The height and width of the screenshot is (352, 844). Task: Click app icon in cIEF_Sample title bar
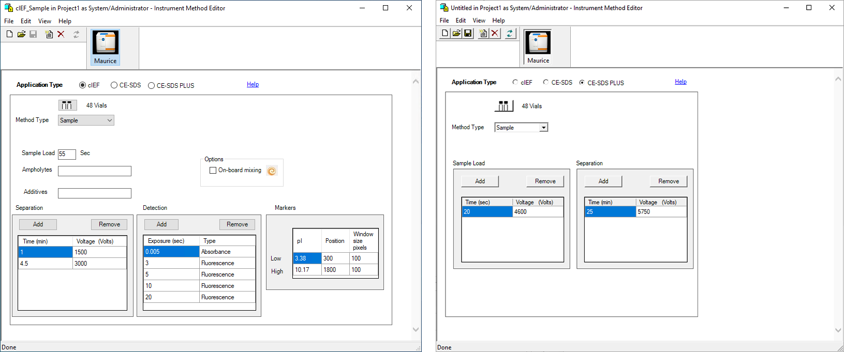[9, 8]
